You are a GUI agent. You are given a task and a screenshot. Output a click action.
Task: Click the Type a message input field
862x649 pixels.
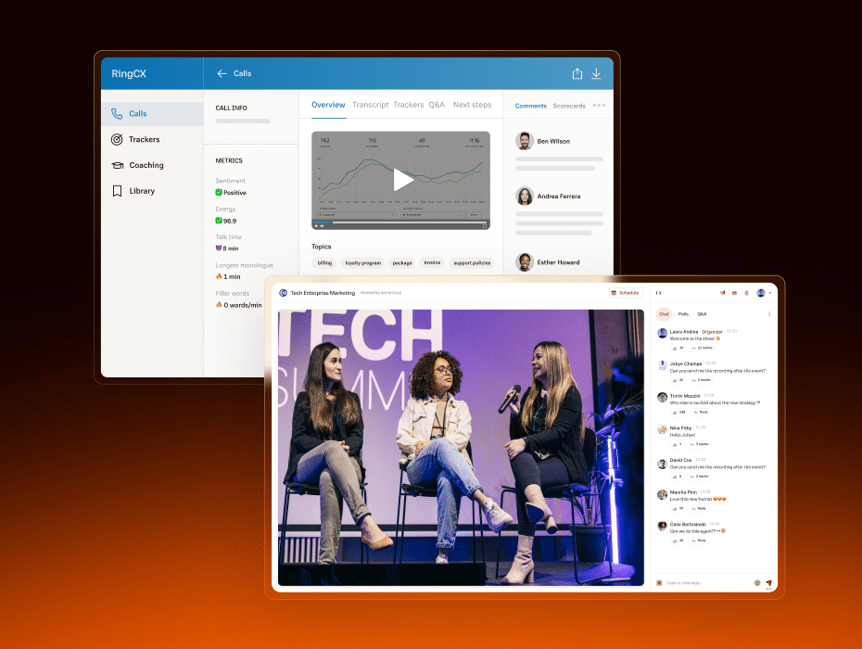pos(704,582)
